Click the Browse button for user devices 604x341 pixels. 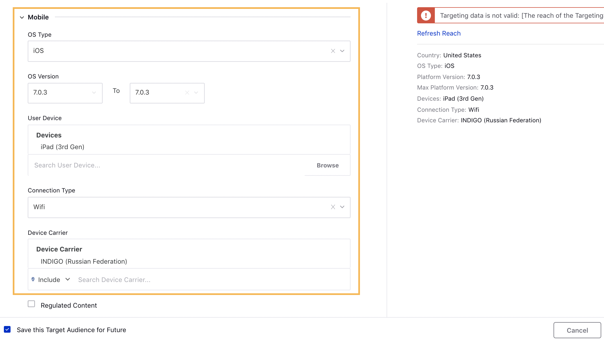(x=327, y=165)
